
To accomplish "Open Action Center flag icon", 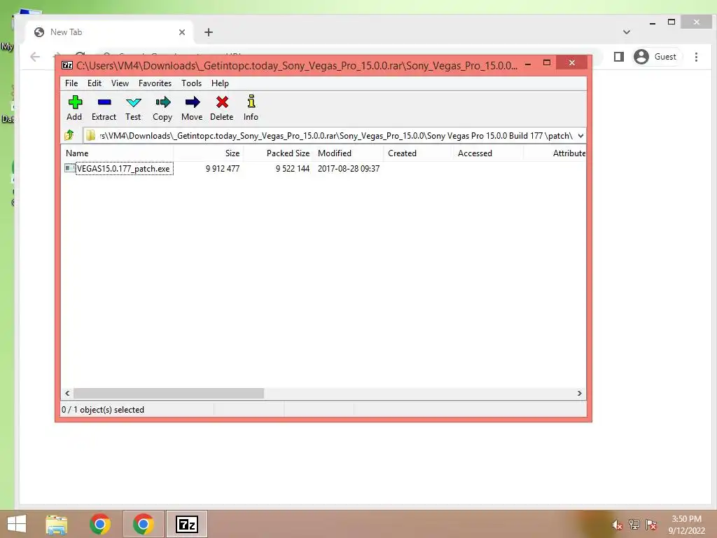I will [x=651, y=524].
